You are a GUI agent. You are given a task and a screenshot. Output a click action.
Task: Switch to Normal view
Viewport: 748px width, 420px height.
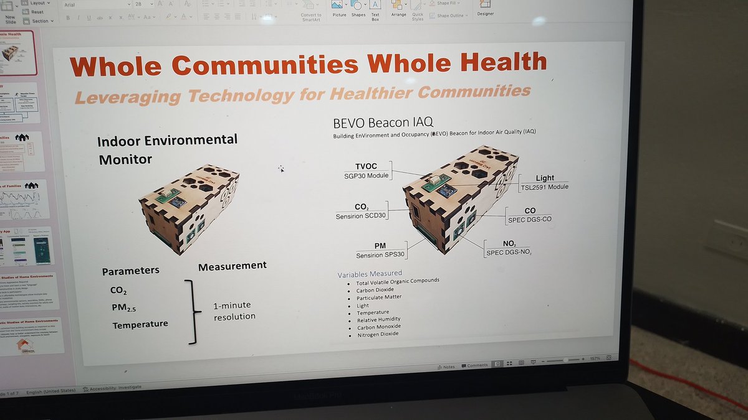coord(498,364)
